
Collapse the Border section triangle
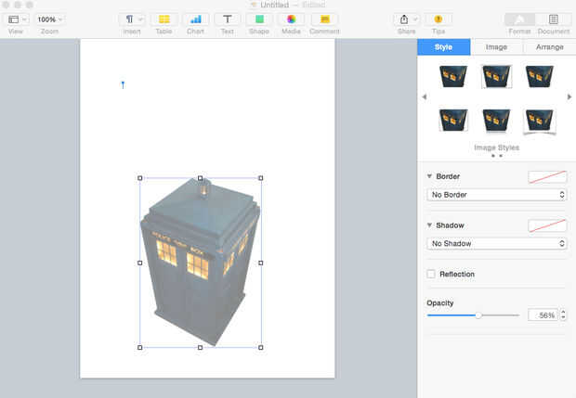(x=429, y=176)
